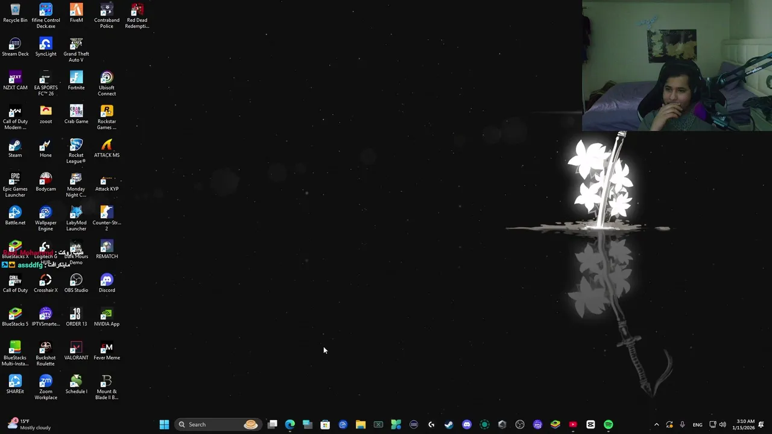The width and height of the screenshot is (772, 434).
Task: Switch to Discord in the taskbar
Action: tap(467, 424)
